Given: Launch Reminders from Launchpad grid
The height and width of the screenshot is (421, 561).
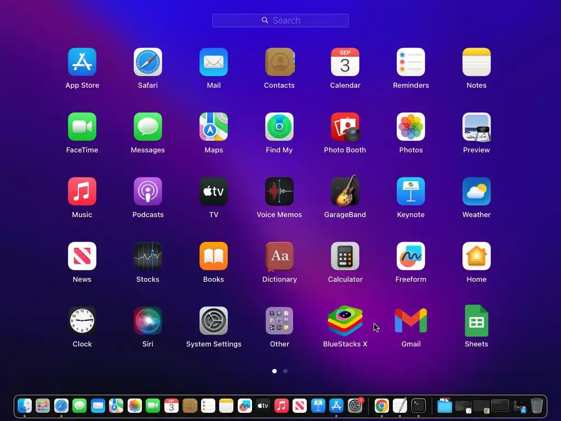Looking at the screenshot, I should point(411,62).
